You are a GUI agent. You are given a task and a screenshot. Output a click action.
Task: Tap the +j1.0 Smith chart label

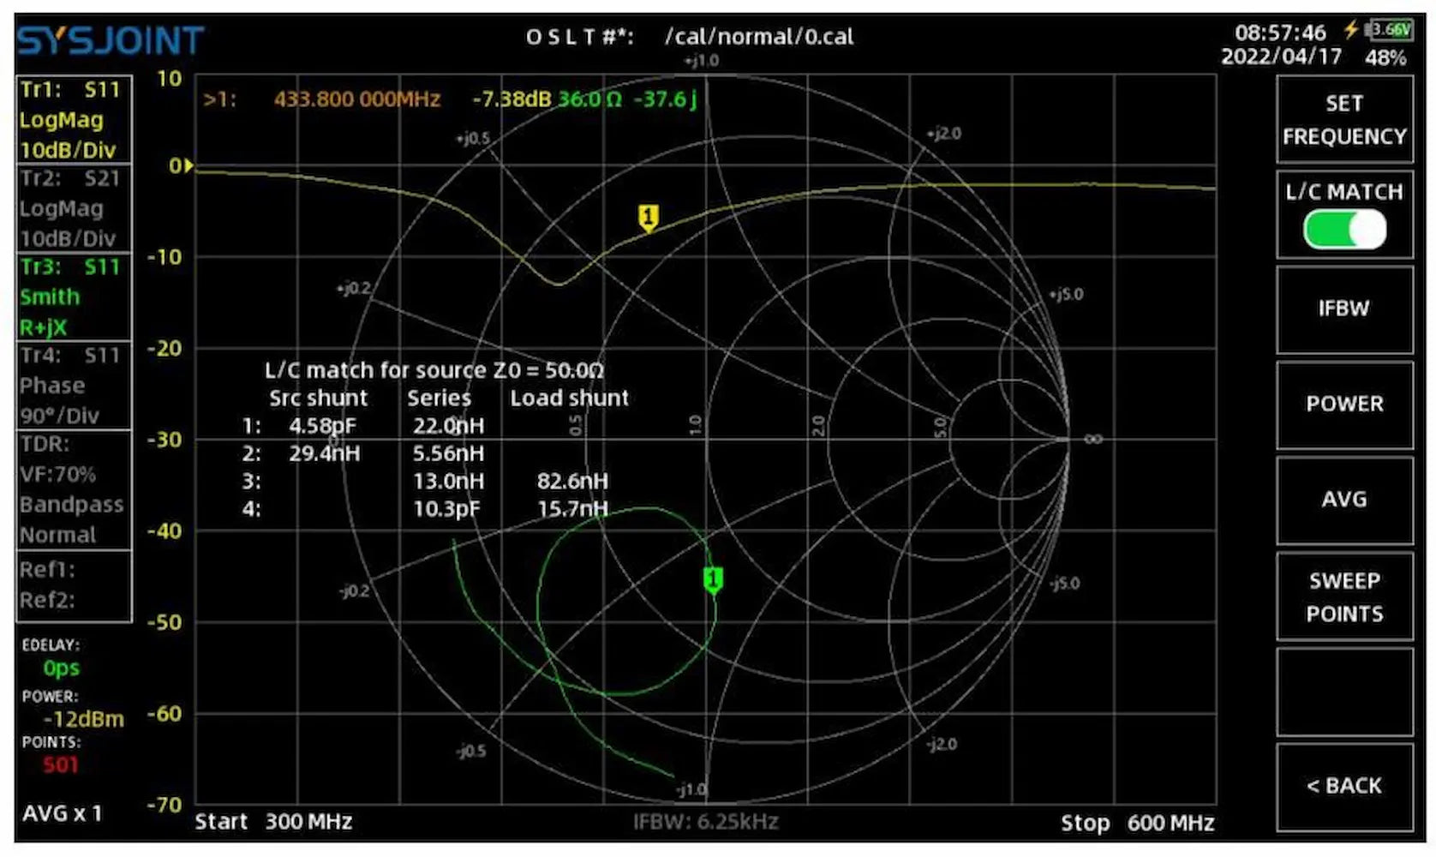click(x=701, y=61)
